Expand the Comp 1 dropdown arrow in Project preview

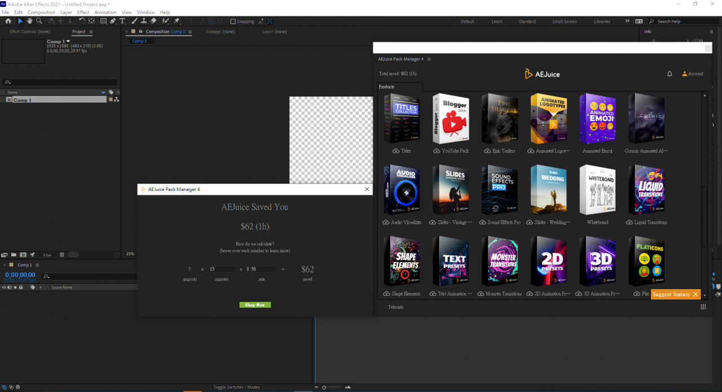point(68,41)
